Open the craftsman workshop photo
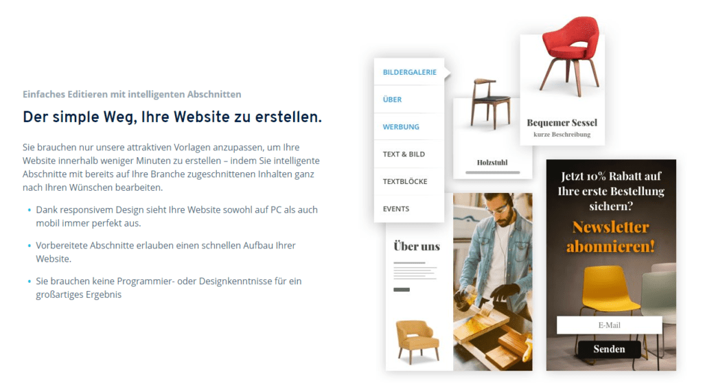 tap(493, 281)
